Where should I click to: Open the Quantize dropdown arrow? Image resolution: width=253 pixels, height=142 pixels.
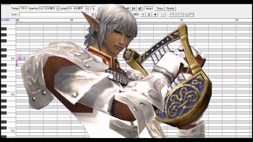pyautogui.click(x=57, y=8)
